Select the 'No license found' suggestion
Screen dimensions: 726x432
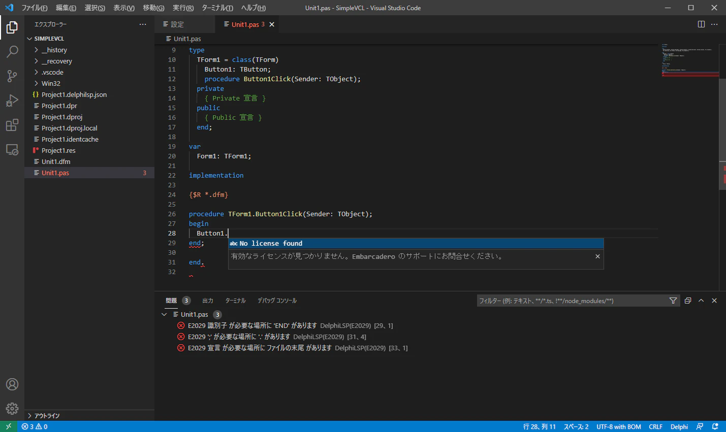pos(416,244)
